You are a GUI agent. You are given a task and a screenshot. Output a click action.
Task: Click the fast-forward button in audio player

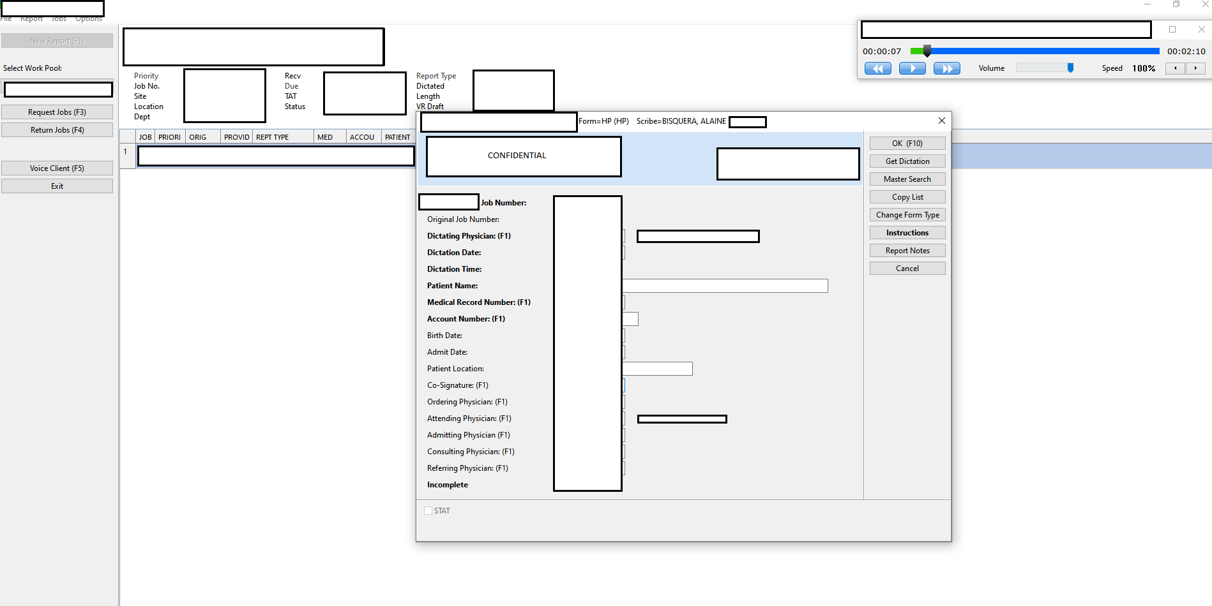(946, 68)
